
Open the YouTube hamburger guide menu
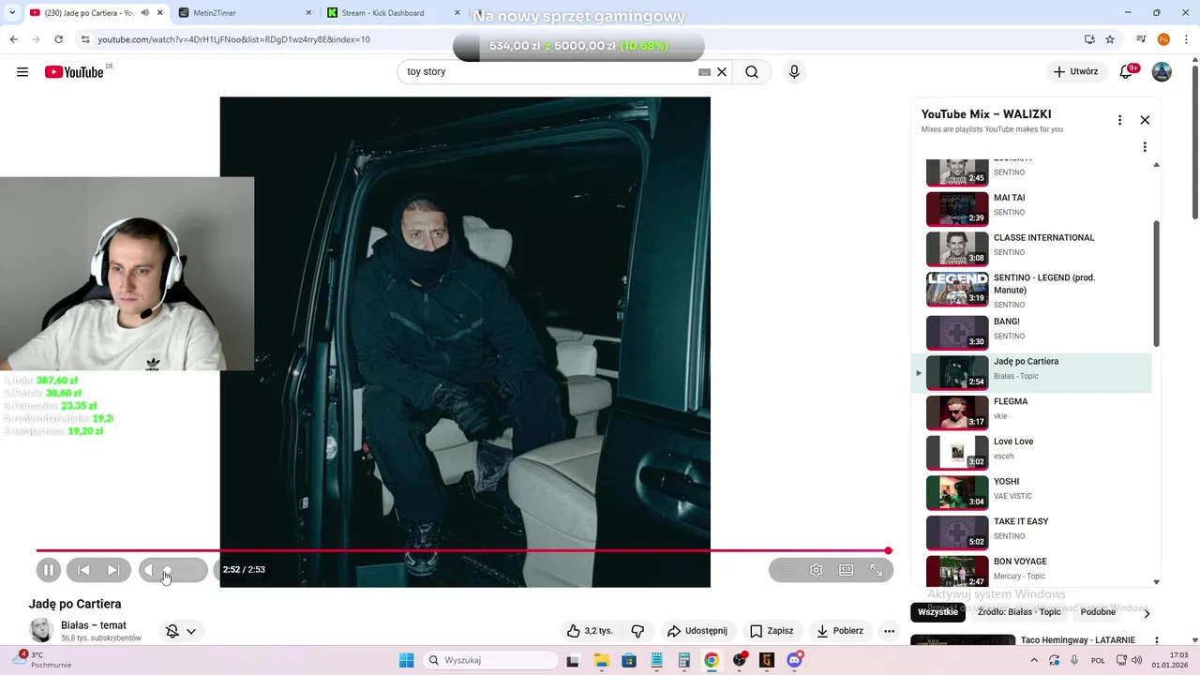click(x=22, y=72)
